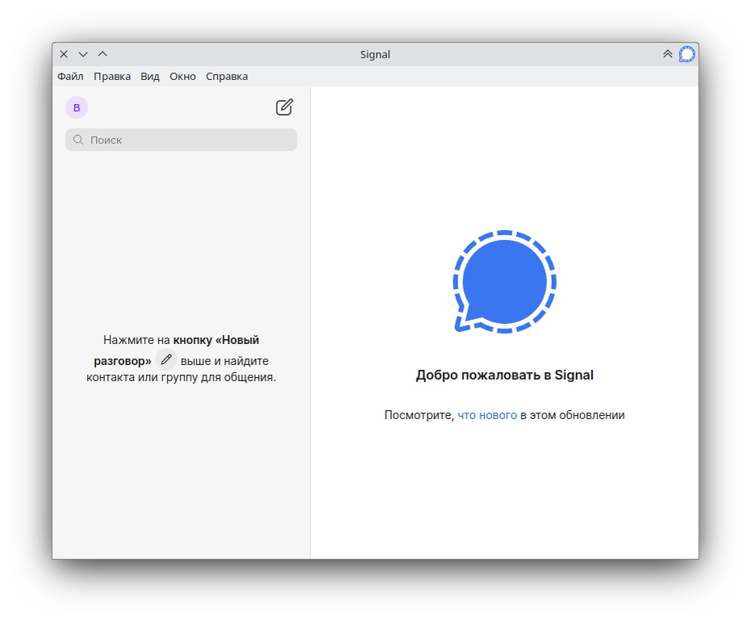Click the large Signal logo

tap(504, 282)
